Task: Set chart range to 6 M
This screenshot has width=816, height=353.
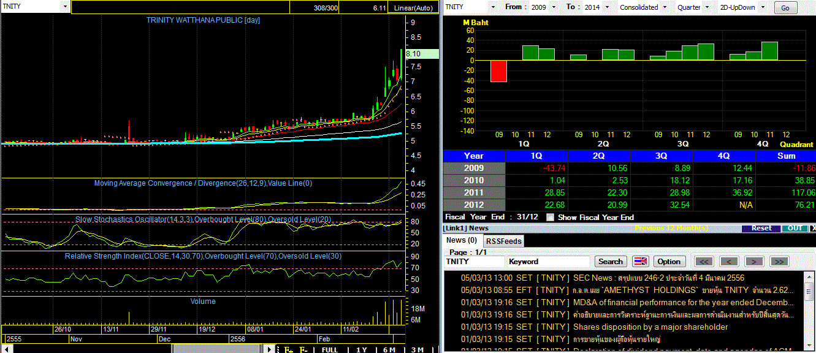Action: [389, 349]
